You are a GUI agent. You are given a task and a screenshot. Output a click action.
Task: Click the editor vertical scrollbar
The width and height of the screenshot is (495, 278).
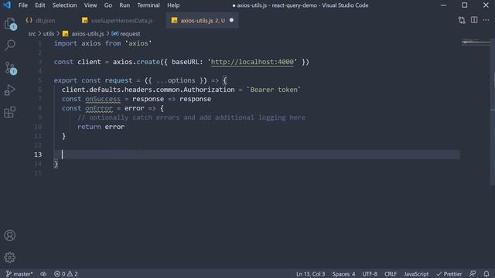point(493,112)
